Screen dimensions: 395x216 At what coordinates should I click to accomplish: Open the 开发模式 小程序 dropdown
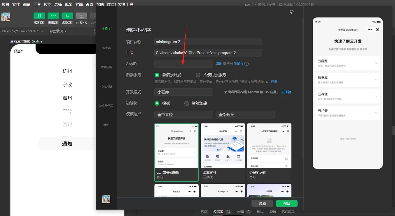pos(184,92)
